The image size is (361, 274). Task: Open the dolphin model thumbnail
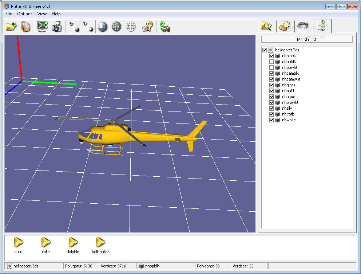pos(73,245)
